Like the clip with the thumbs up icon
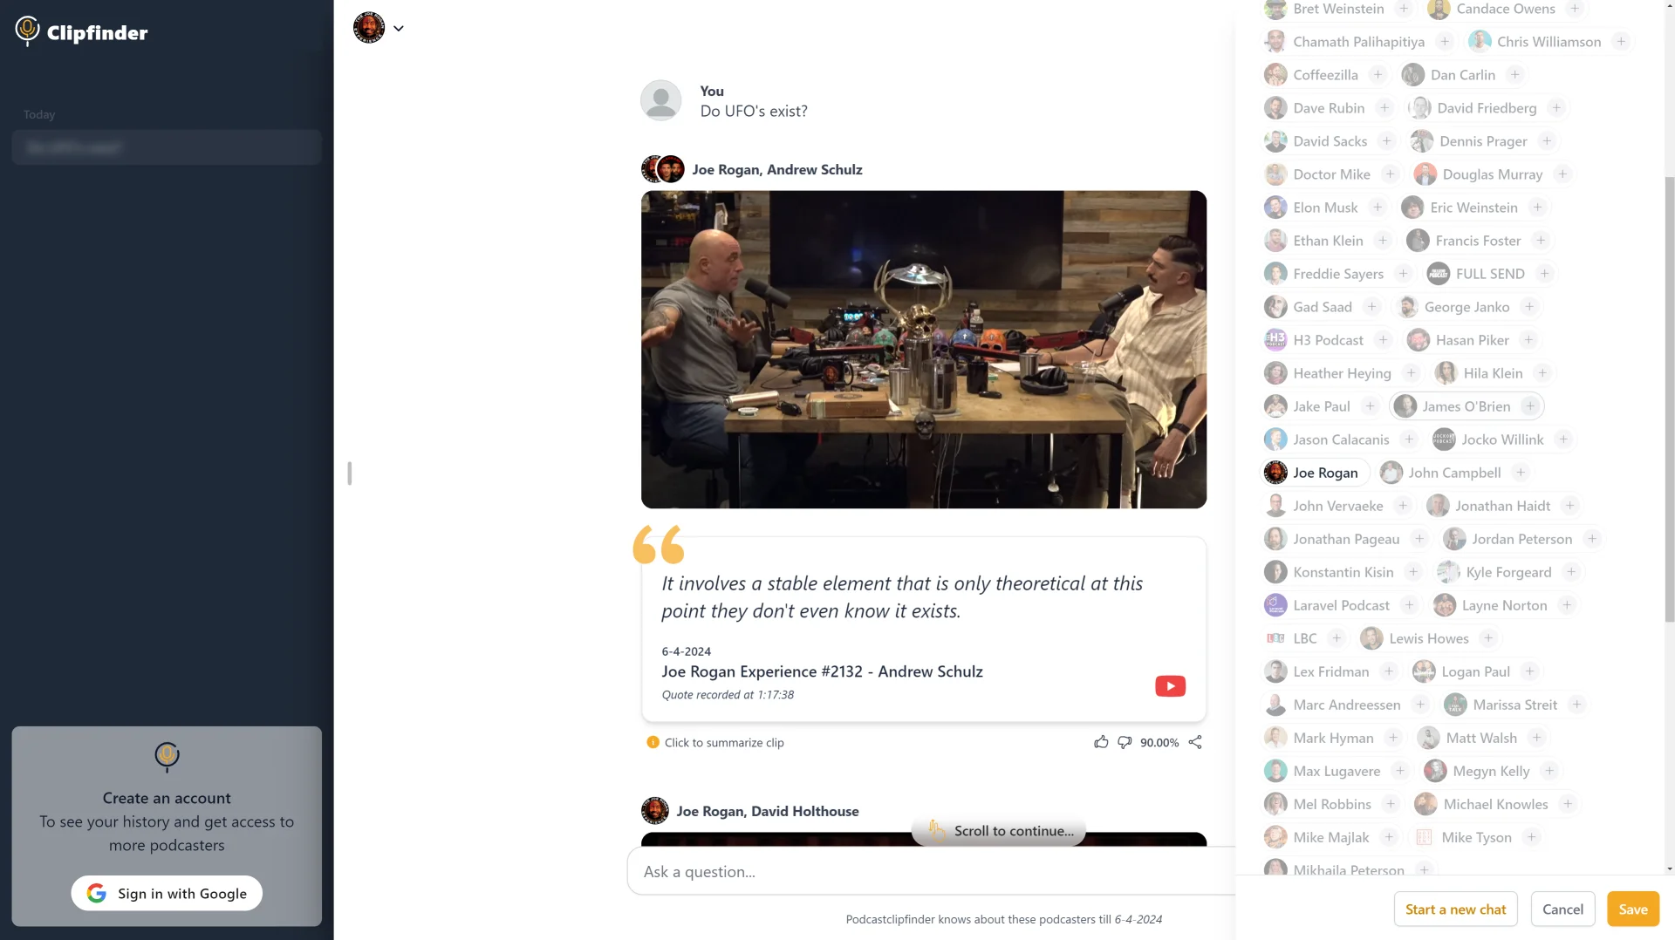This screenshot has height=940, width=1675. pos(1101,742)
